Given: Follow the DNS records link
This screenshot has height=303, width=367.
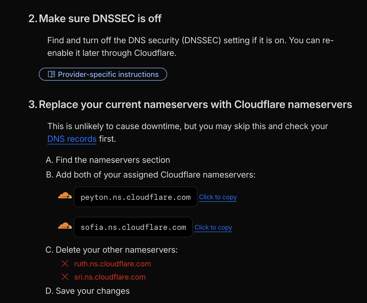Looking at the screenshot, I should click(x=72, y=139).
